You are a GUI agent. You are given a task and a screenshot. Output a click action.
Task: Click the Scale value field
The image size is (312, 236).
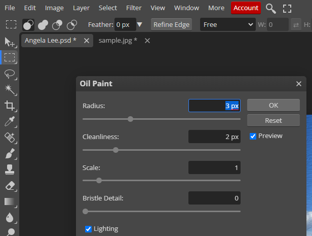click(214, 167)
